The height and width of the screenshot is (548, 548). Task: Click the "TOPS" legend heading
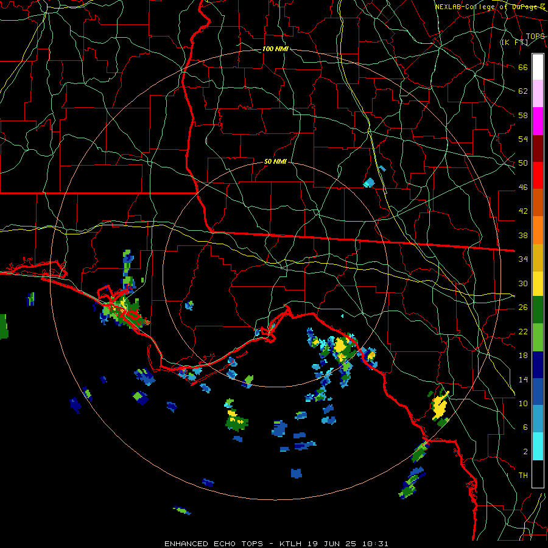(535, 37)
